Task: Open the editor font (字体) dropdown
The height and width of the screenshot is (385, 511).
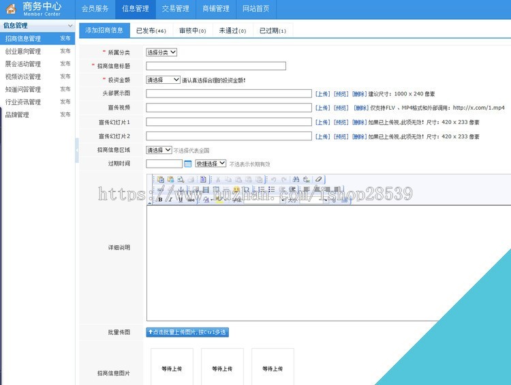Action: pyautogui.click(x=264, y=200)
